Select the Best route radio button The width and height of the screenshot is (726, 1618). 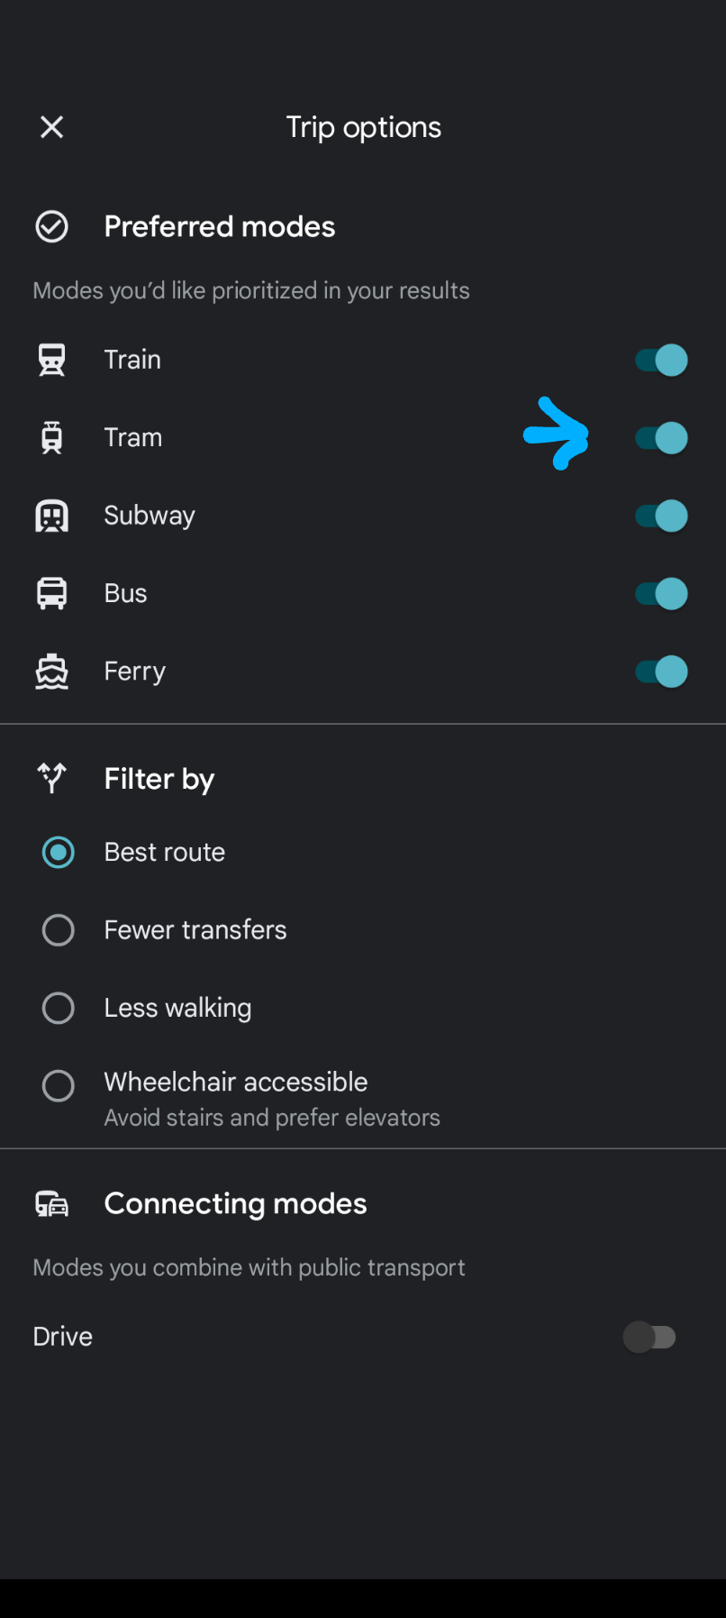[x=59, y=852]
